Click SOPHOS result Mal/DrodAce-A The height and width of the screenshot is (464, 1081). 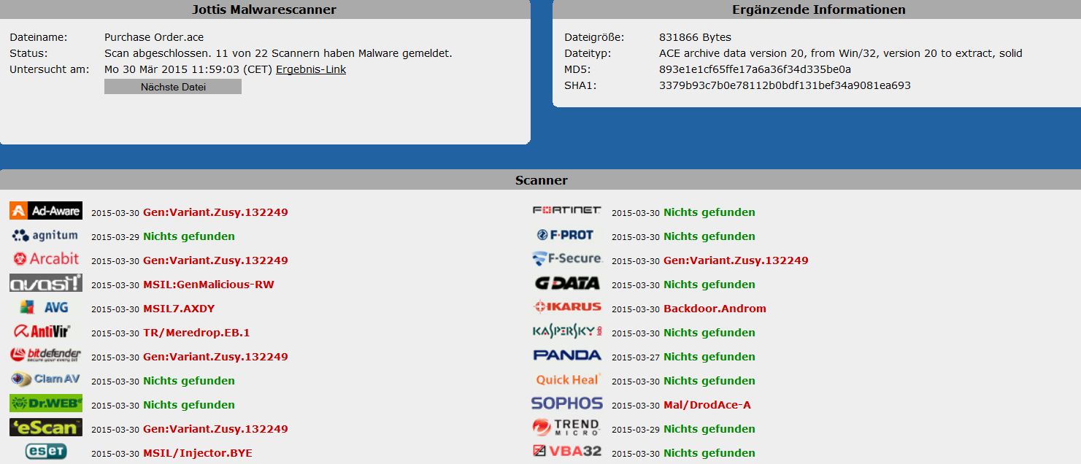click(x=707, y=405)
